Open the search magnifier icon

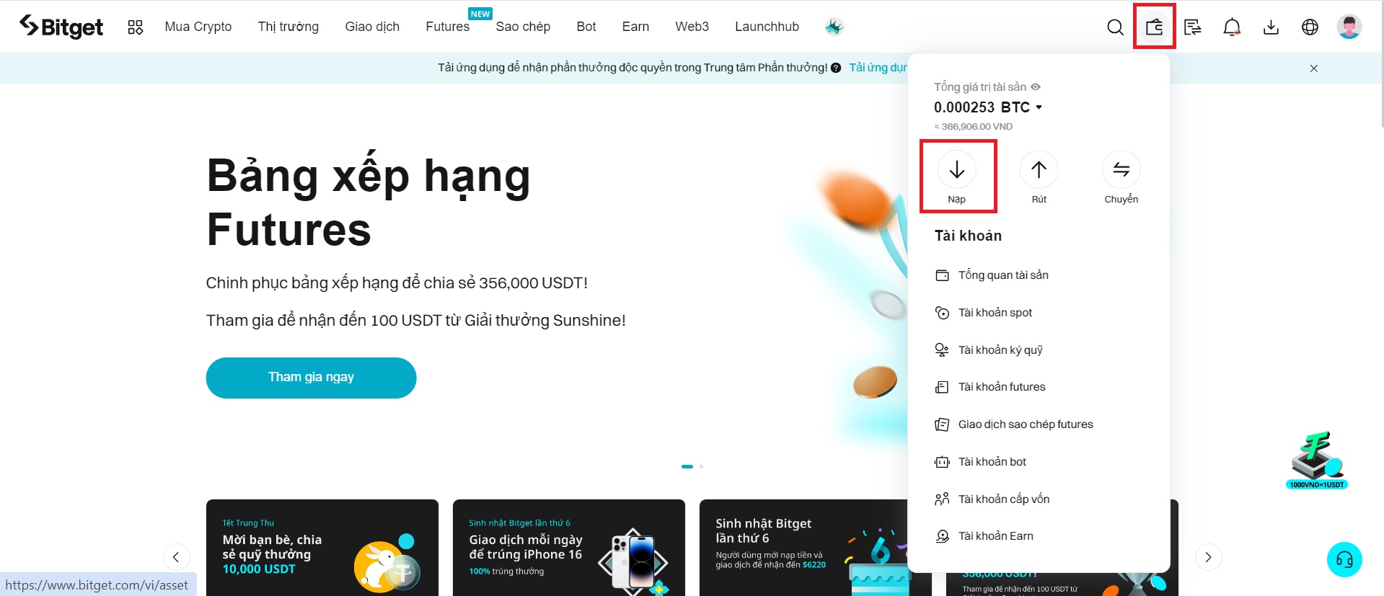(1115, 27)
